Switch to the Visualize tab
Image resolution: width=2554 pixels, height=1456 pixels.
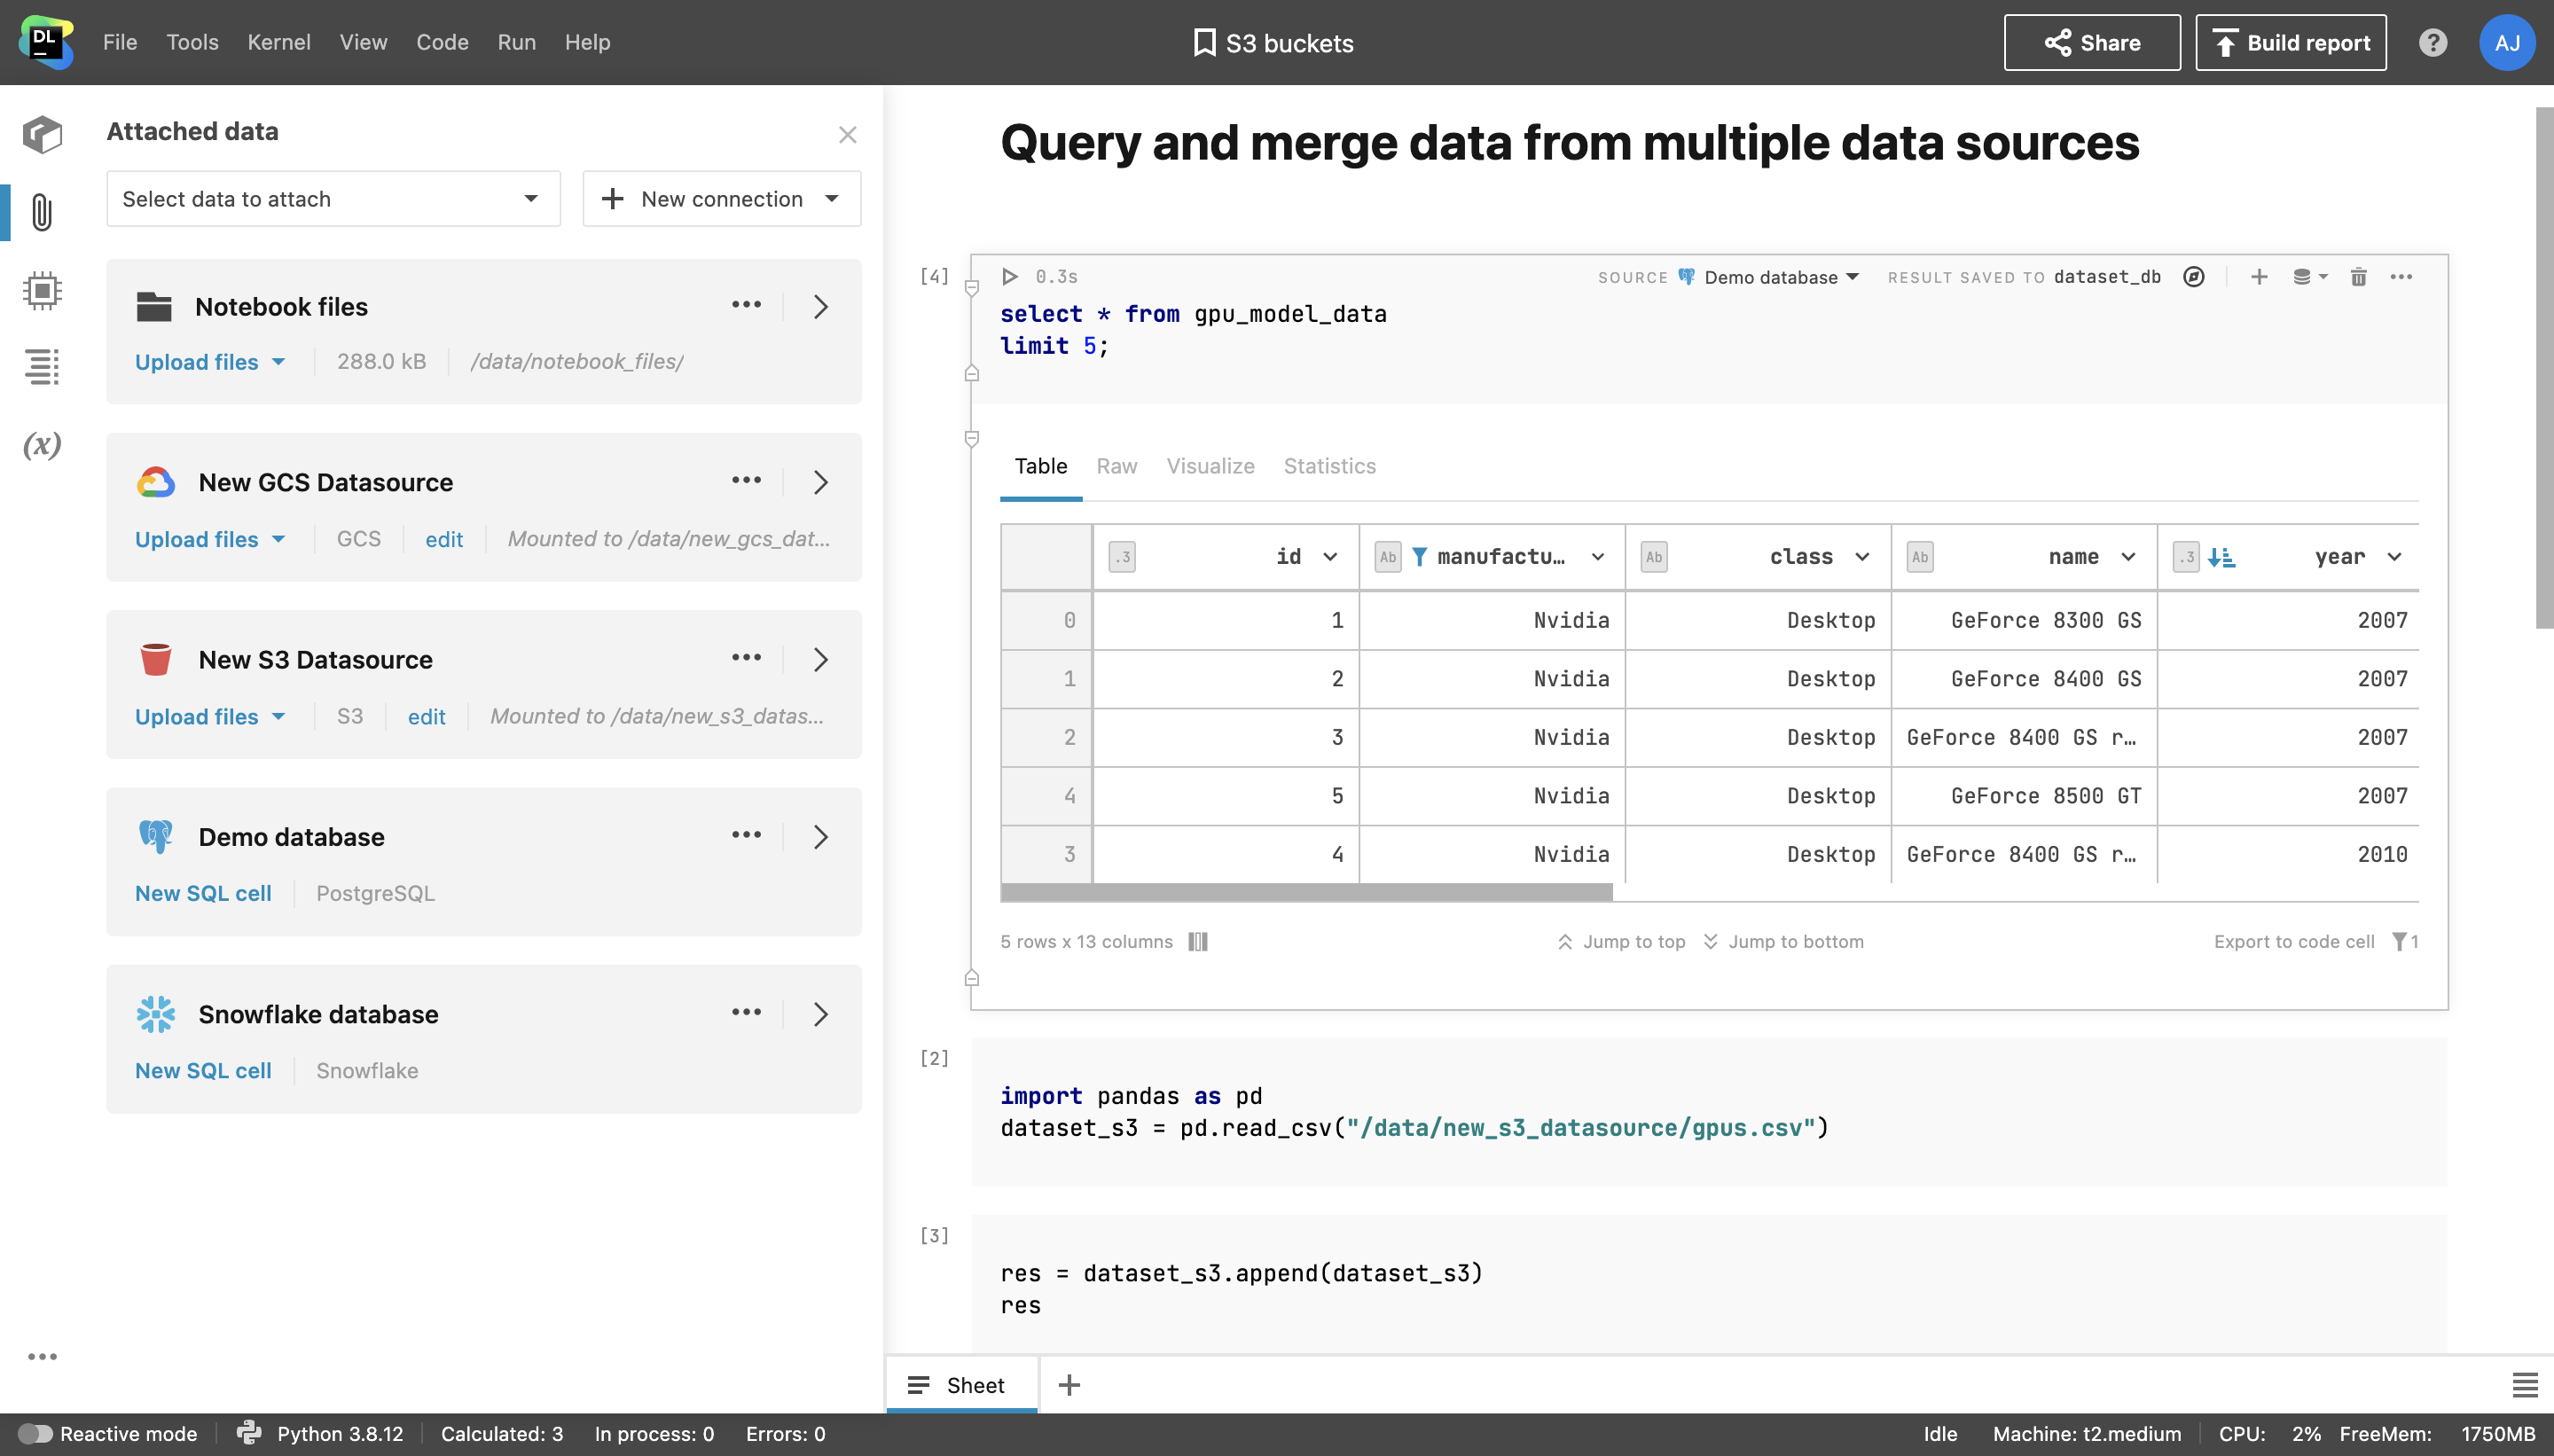click(1210, 466)
